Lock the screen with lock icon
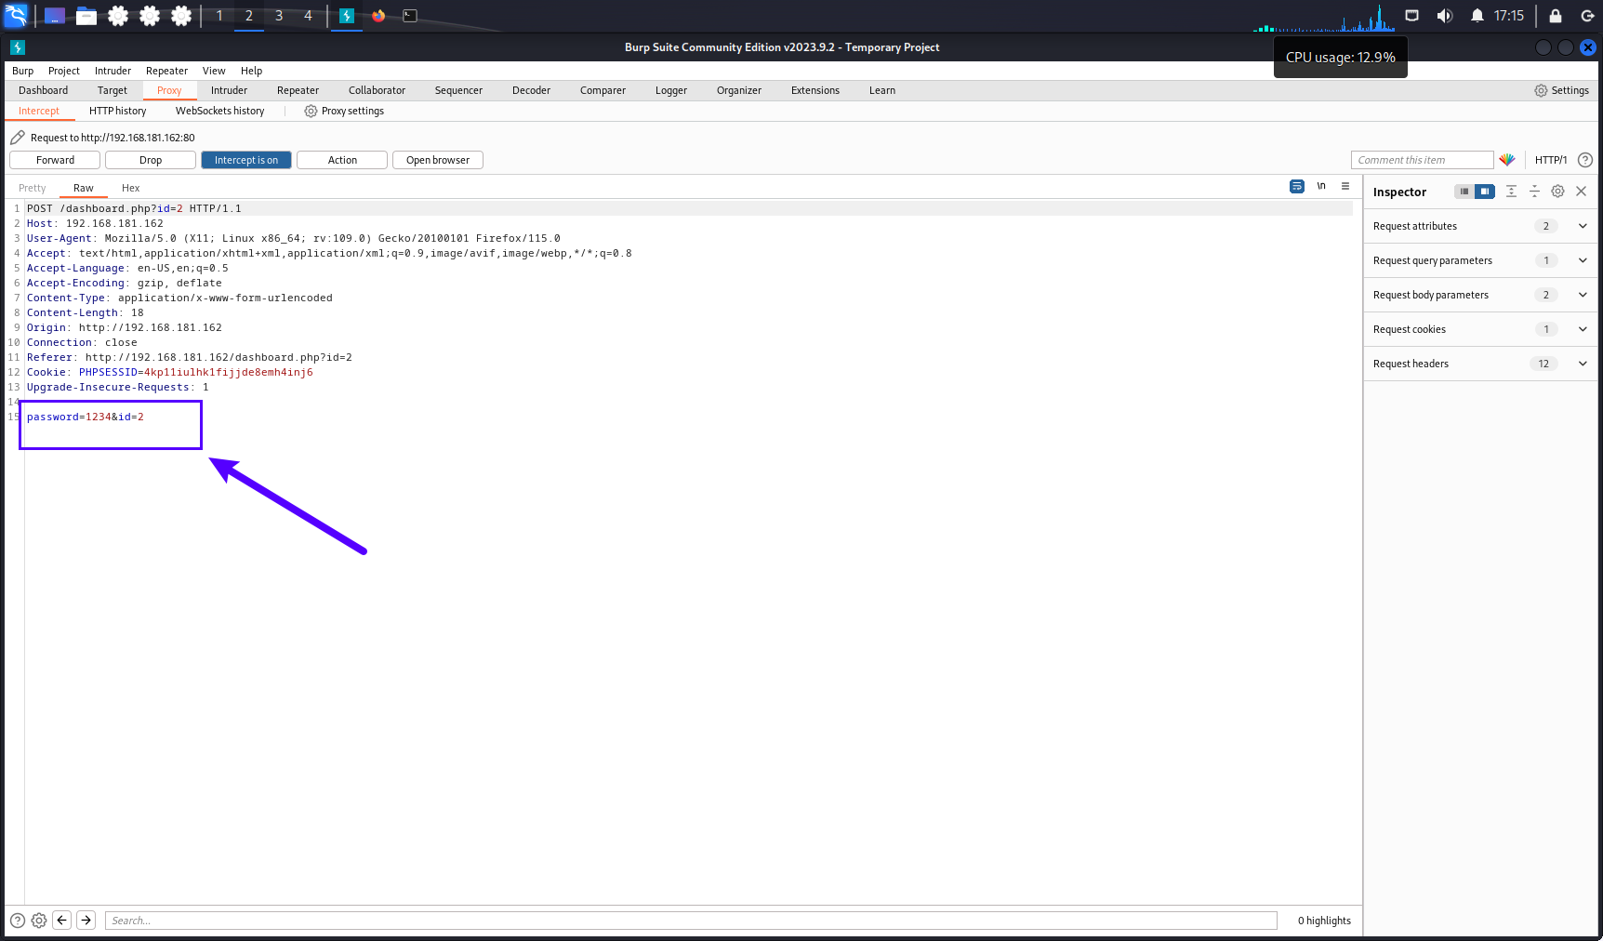This screenshot has width=1603, height=941. pos(1555,16)
